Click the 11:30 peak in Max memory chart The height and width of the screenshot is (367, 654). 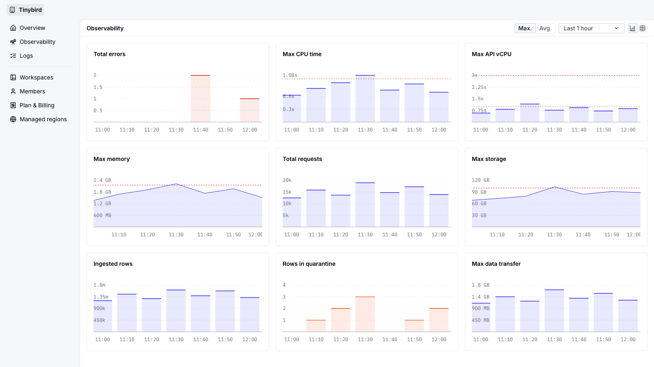[176, 184]
